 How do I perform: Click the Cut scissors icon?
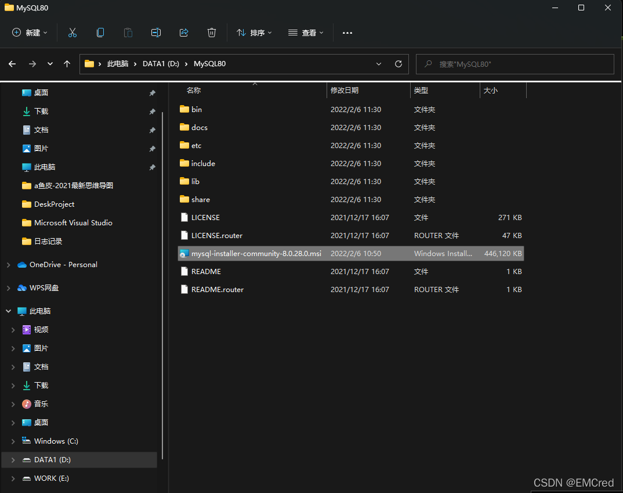coord(73,33)
